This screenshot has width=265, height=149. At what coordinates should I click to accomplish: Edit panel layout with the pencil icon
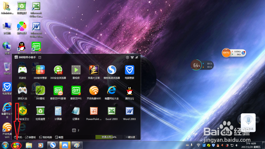137,57
